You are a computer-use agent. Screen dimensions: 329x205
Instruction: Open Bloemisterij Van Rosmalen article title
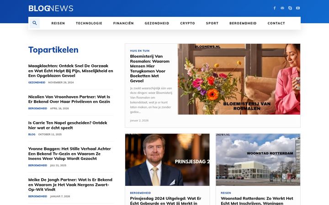tap(149, 68)
